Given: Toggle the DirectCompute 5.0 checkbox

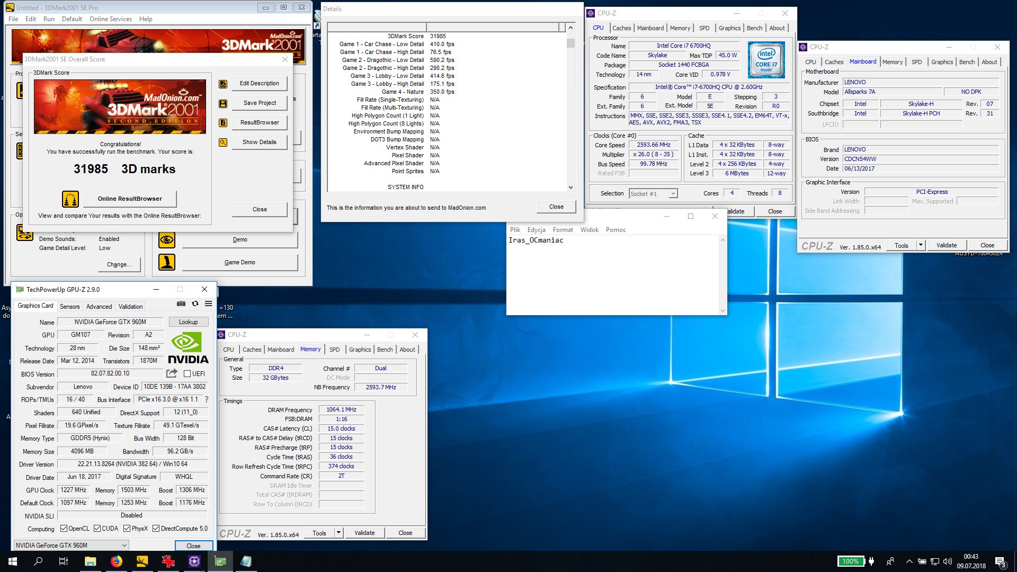Looking at the screenshot, I should coord(156,529).
